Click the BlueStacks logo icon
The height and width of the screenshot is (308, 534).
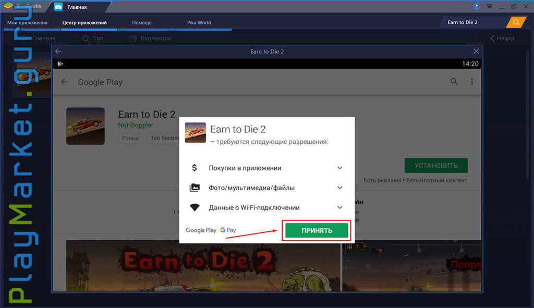[8, 6]
